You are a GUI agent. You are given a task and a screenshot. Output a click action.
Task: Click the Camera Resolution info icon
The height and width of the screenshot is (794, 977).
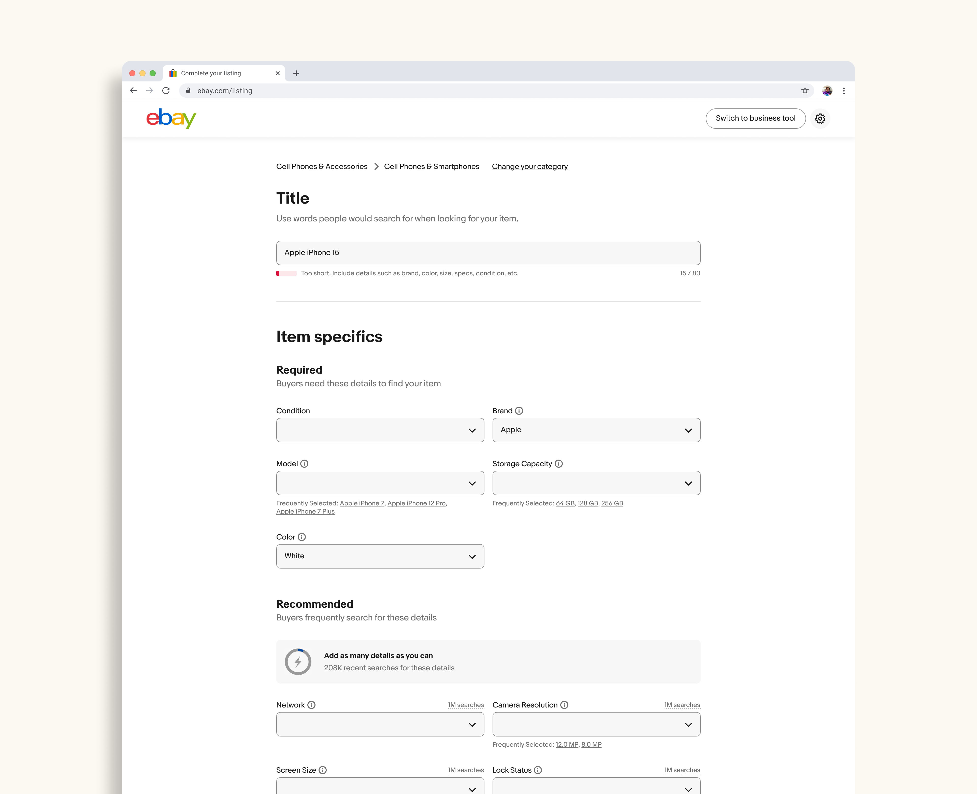coord(564,705)
